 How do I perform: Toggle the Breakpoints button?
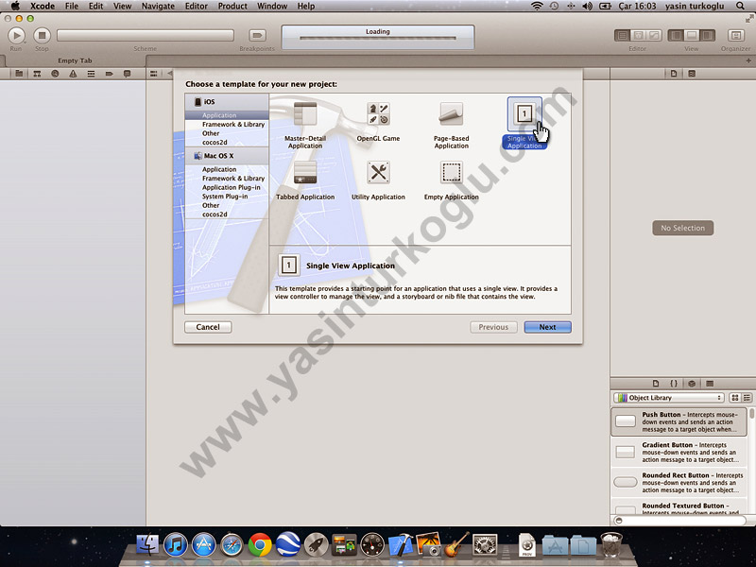click(257, 35)
